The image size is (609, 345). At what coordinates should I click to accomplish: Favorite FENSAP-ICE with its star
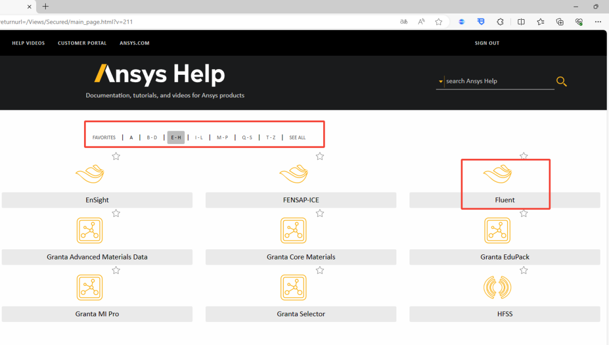pos(320,156)
